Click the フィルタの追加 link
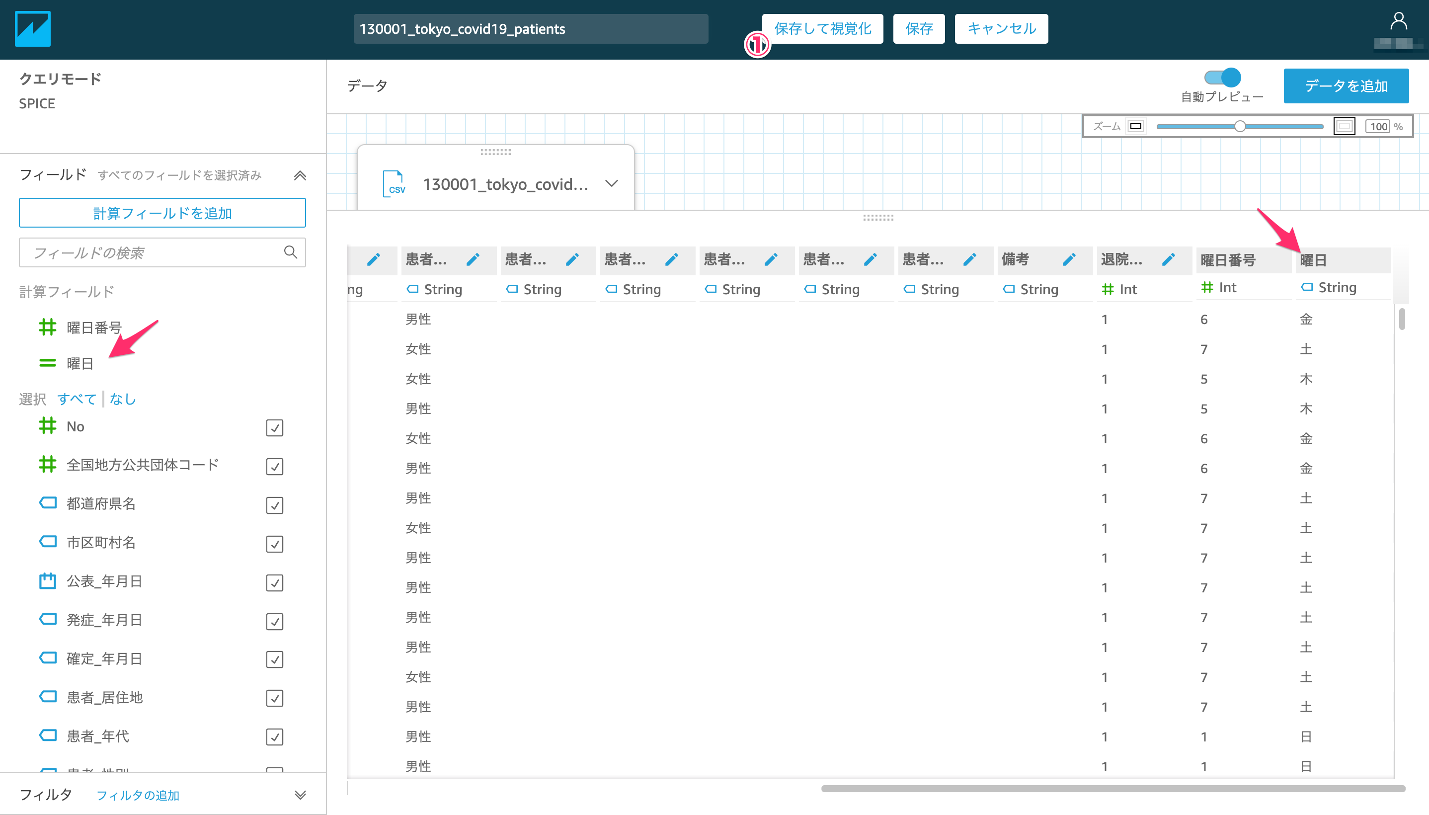 (x=138, y=796)
